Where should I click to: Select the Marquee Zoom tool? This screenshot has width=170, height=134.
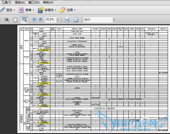point(24,20)
